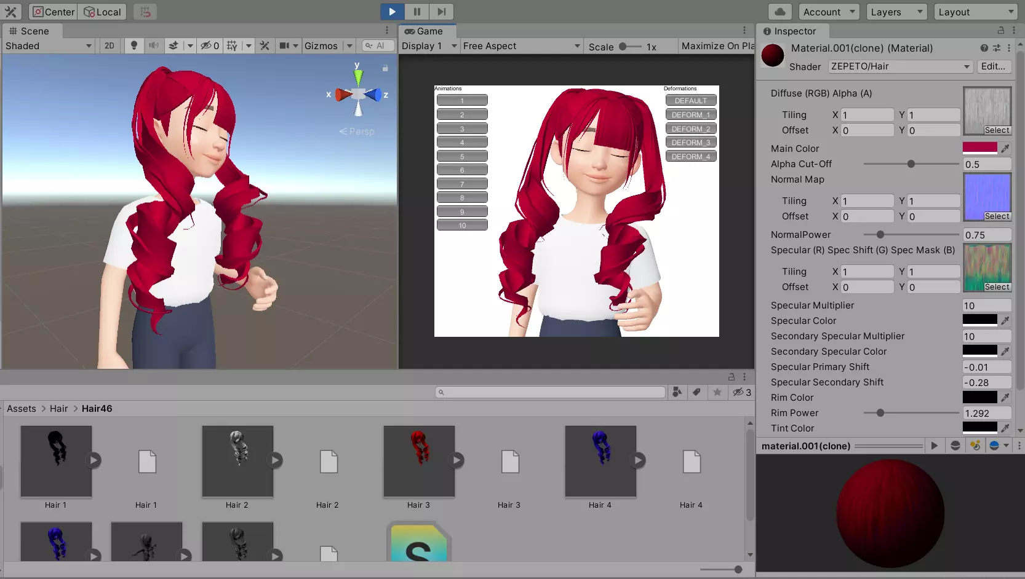
Task: Play material preview animation
Action: 935,446
